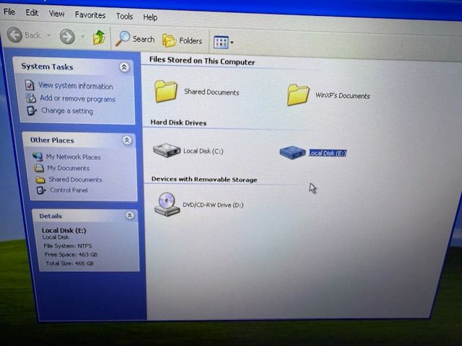
Task: Click the Back arrow button
Action: click(x=14, y=35)
